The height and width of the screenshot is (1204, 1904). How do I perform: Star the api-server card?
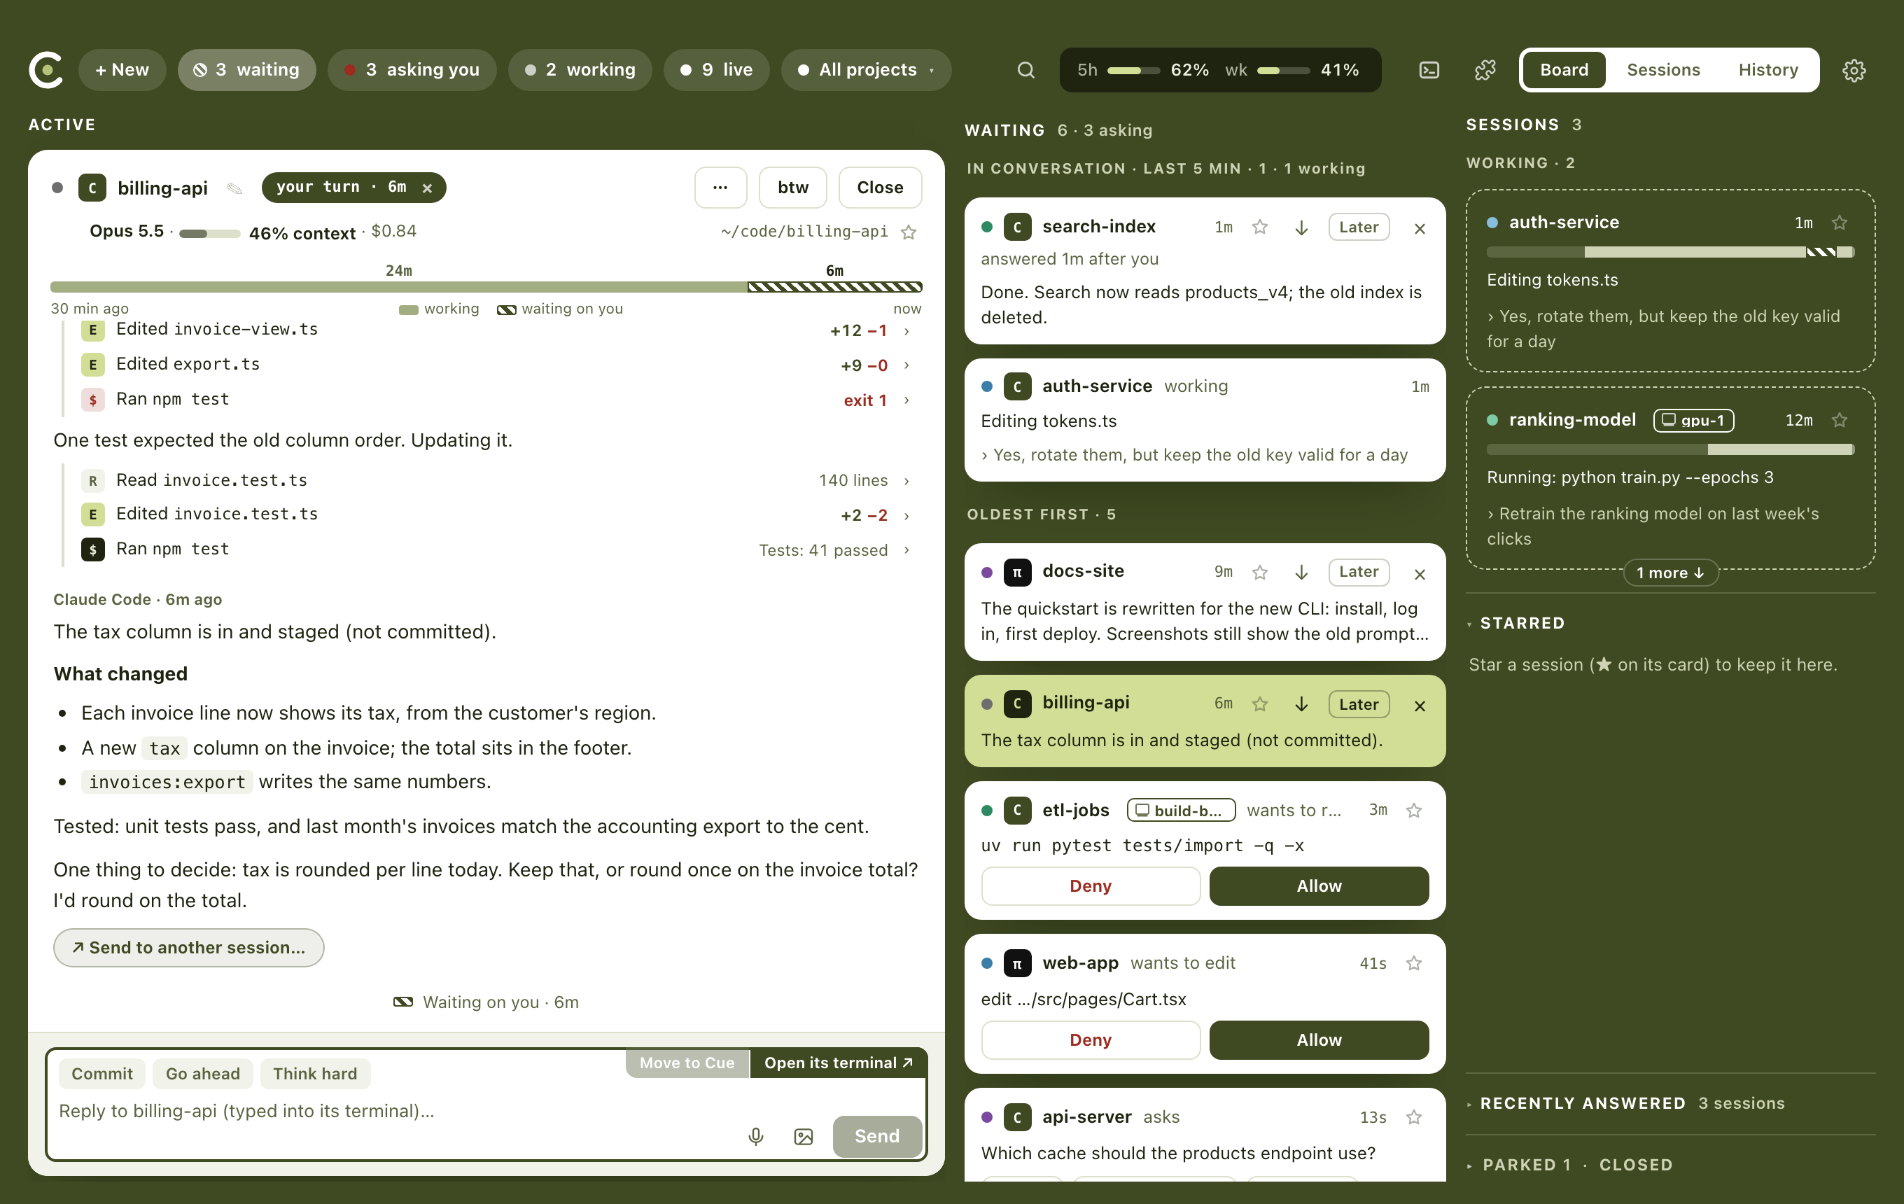tap(1414, 1117)
